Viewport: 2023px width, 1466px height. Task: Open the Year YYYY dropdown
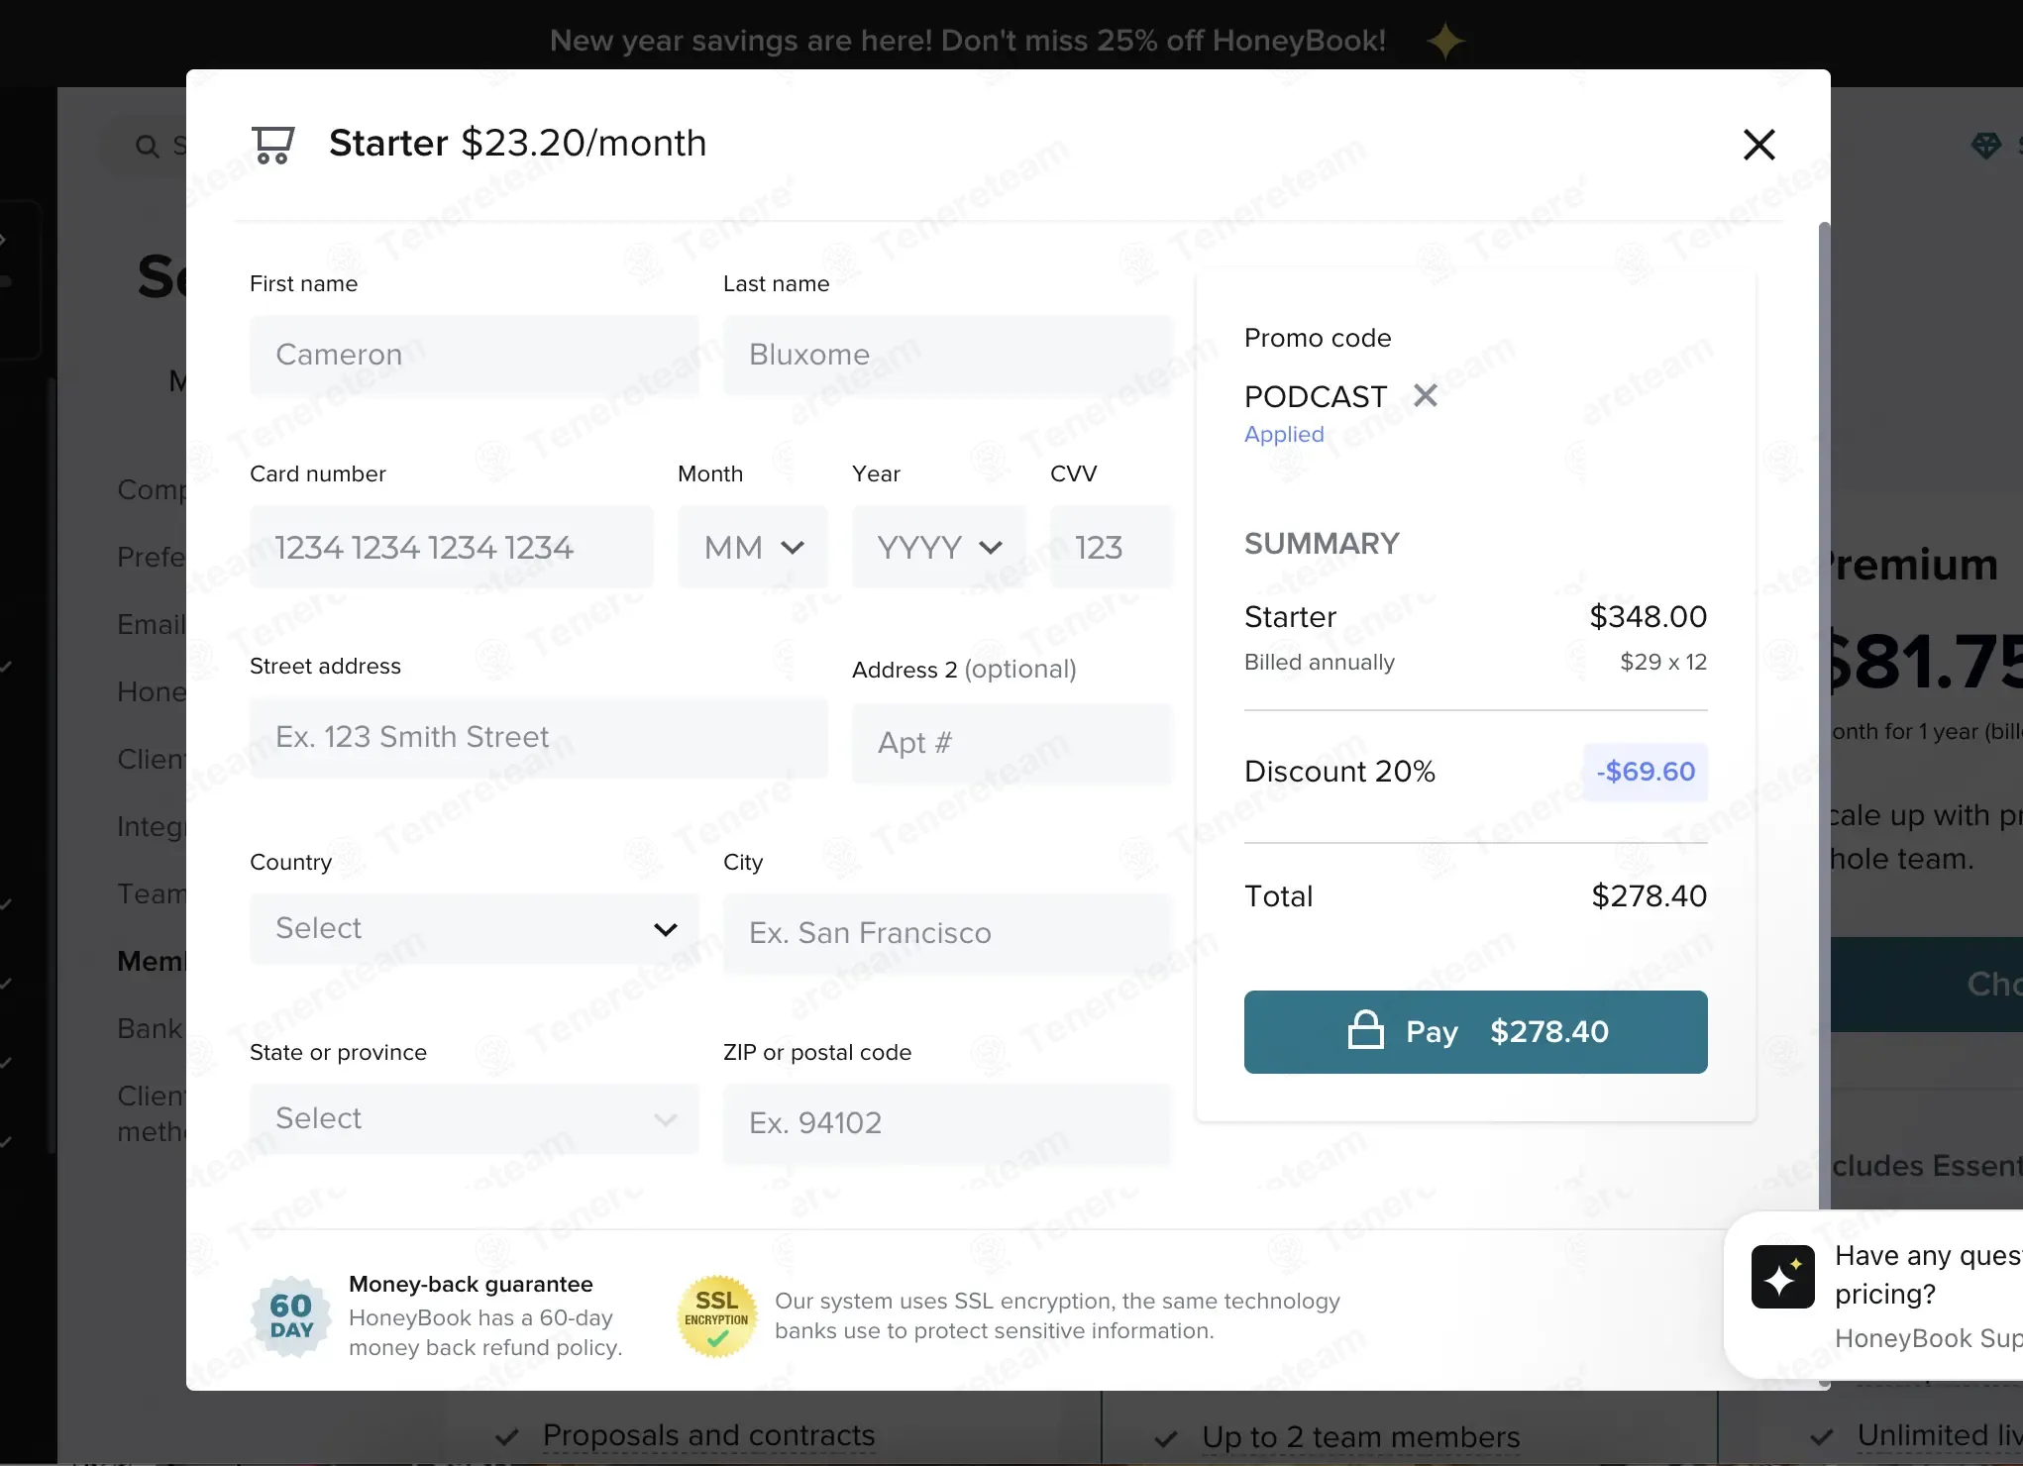pos(939,547)
